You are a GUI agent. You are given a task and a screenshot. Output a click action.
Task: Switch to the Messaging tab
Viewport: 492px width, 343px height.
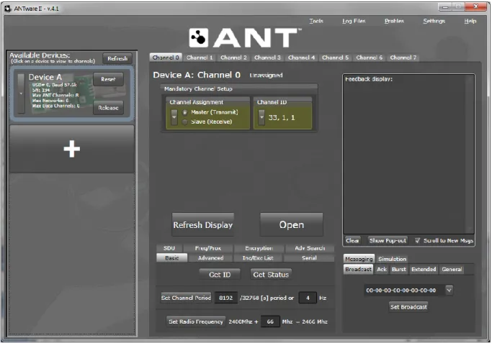pos(359,259)
